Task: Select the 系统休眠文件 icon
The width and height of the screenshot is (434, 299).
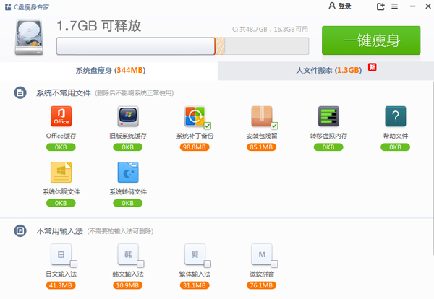Action: click(61, 172)
